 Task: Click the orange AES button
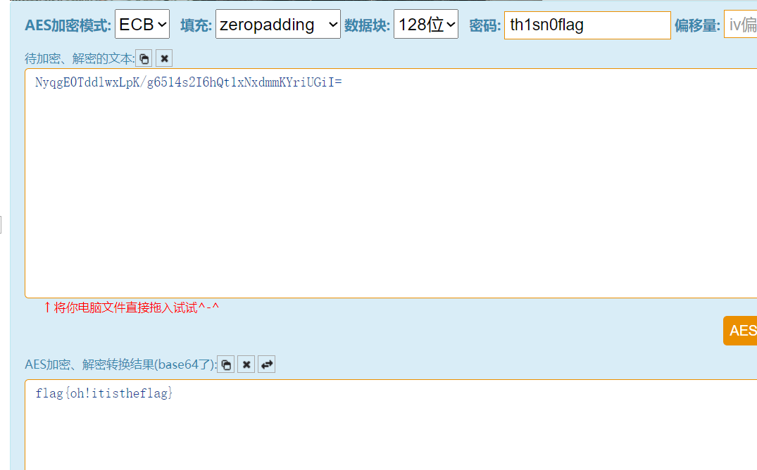coord(740,331)
